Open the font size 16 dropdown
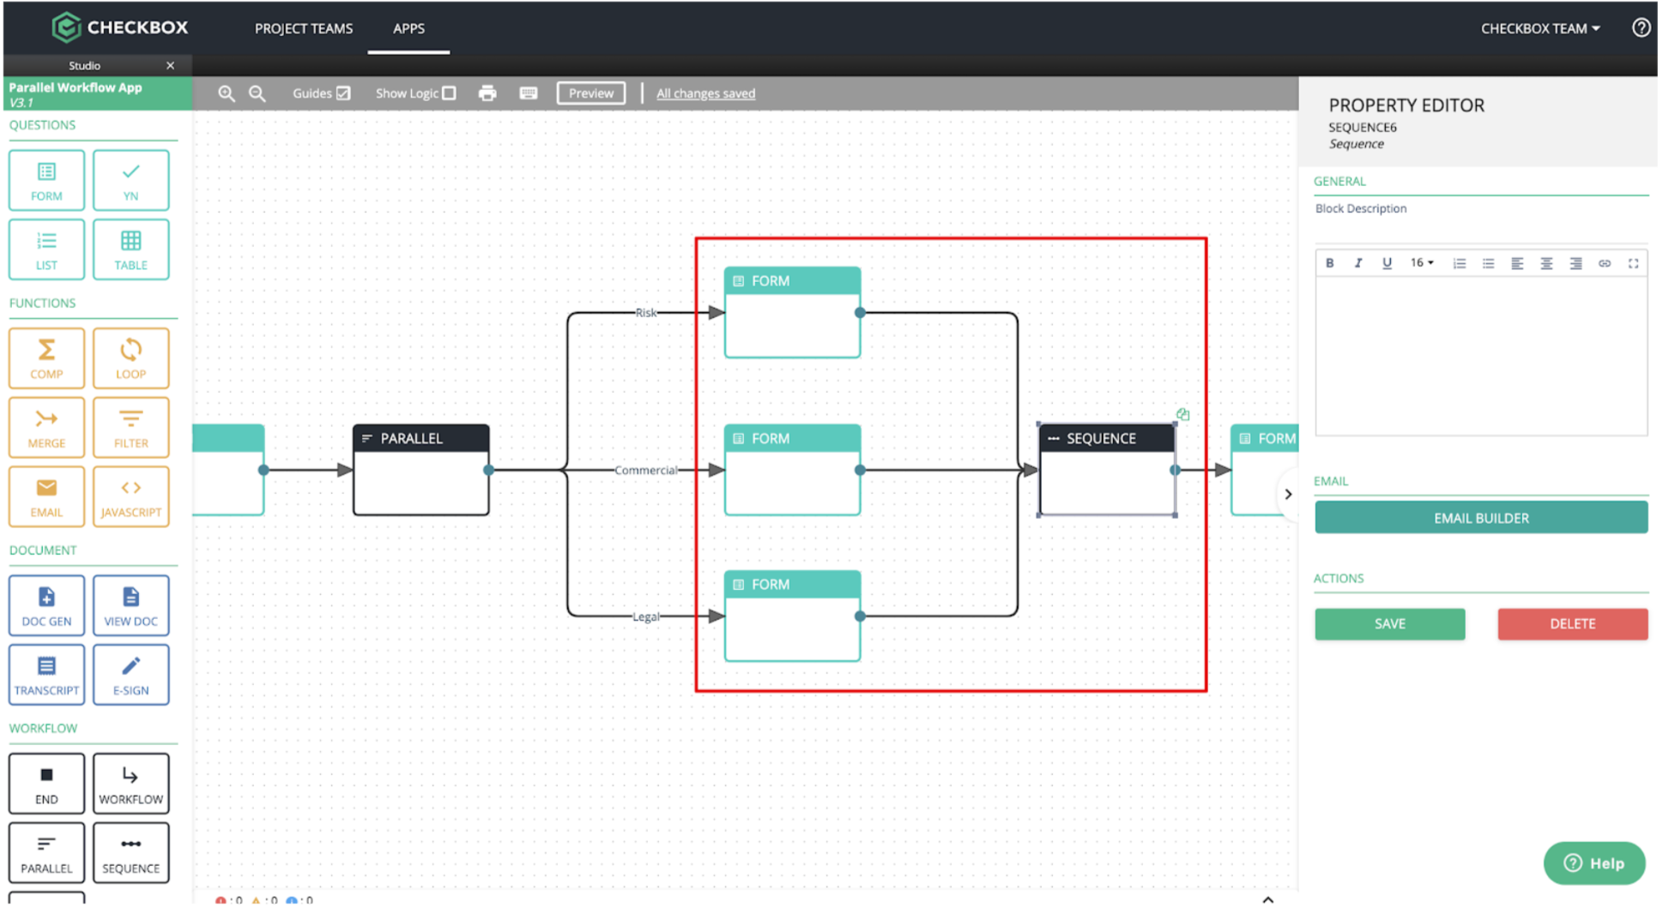This screenshot has width=1663, height=914. [1422, 263]
